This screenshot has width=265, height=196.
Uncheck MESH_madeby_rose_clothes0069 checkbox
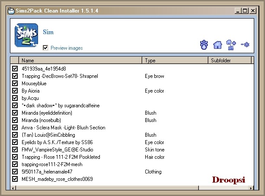(15, 179)
